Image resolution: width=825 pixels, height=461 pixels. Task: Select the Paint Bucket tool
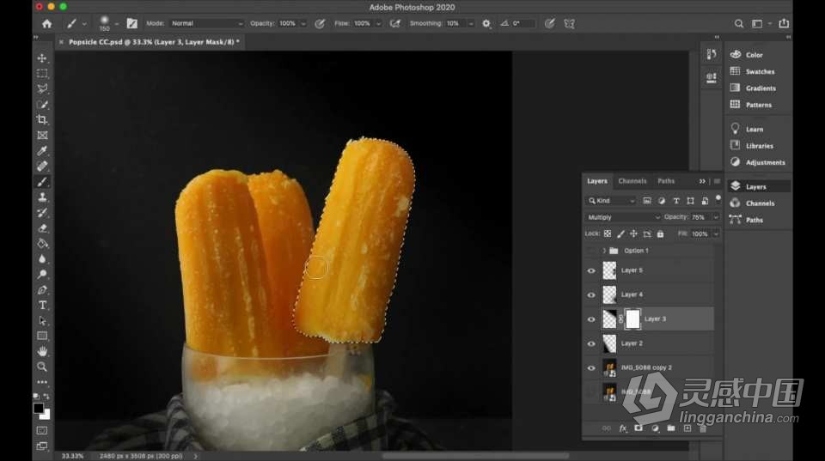click(42, 244)
